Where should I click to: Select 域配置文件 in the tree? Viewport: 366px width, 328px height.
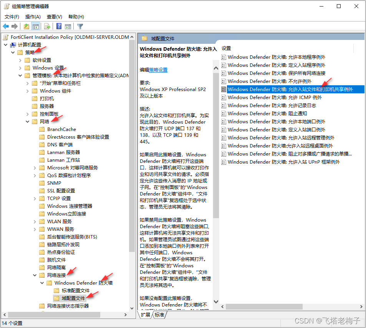tap(73, 298)
